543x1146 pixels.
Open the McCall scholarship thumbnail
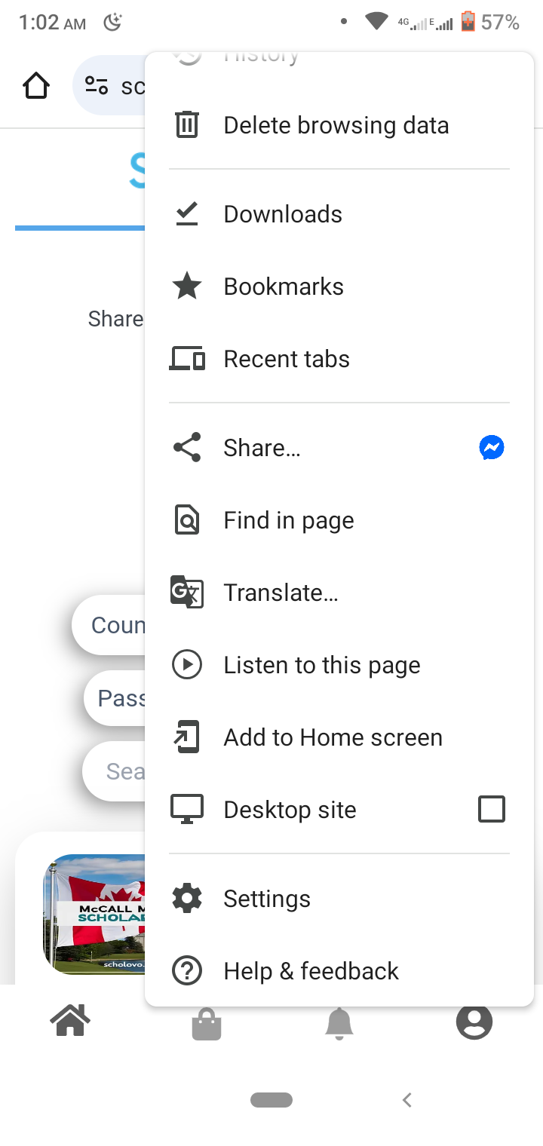pos(94,914)
